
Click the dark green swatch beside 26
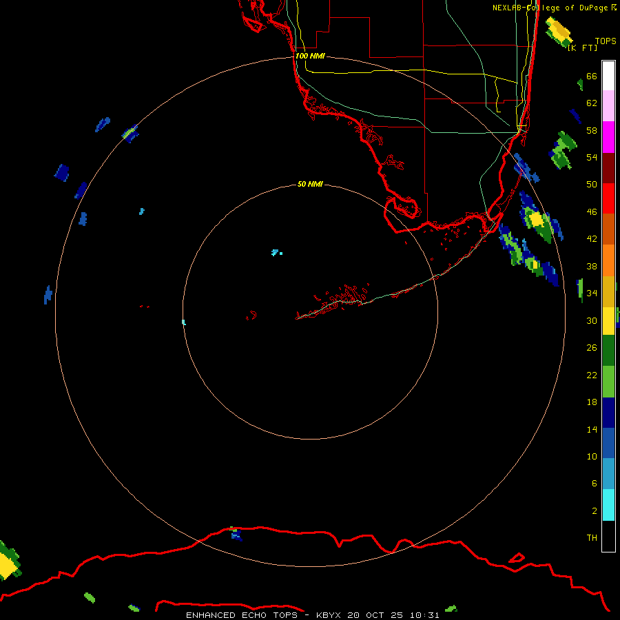[x=608, y=351]
